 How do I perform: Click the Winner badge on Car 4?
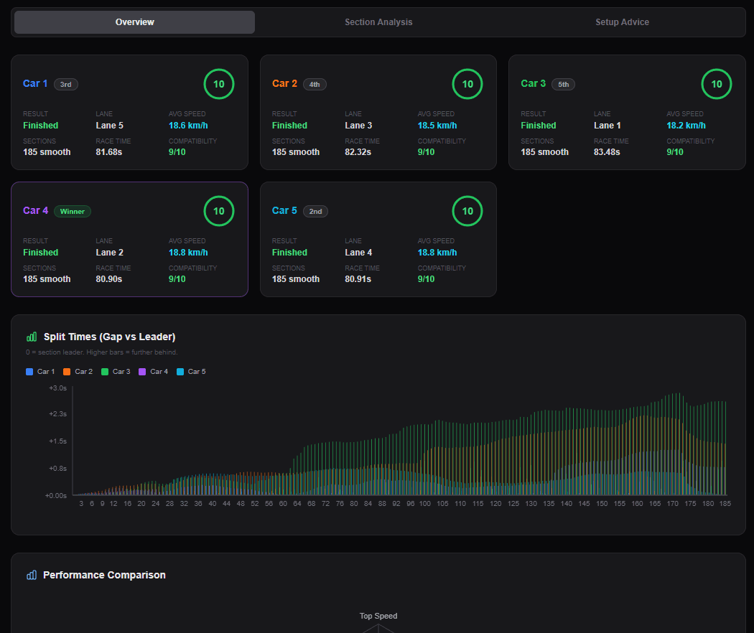pyautogui.click(x=73, y=211)
